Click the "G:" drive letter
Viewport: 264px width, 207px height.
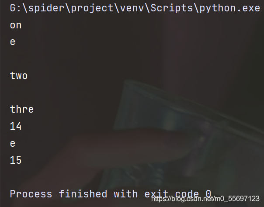point(16,8)
